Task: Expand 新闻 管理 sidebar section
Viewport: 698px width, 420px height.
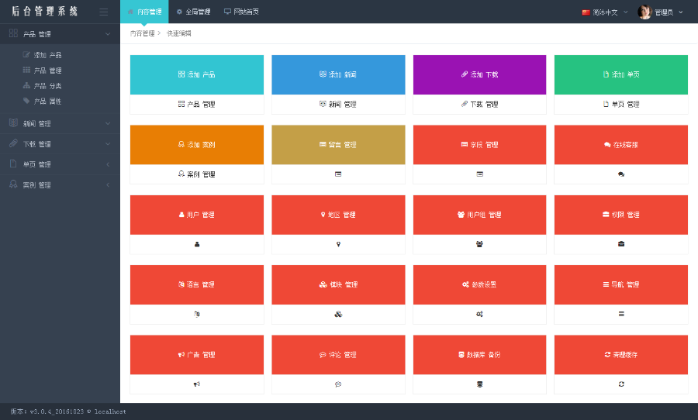Action: click(x=60, y=123)
